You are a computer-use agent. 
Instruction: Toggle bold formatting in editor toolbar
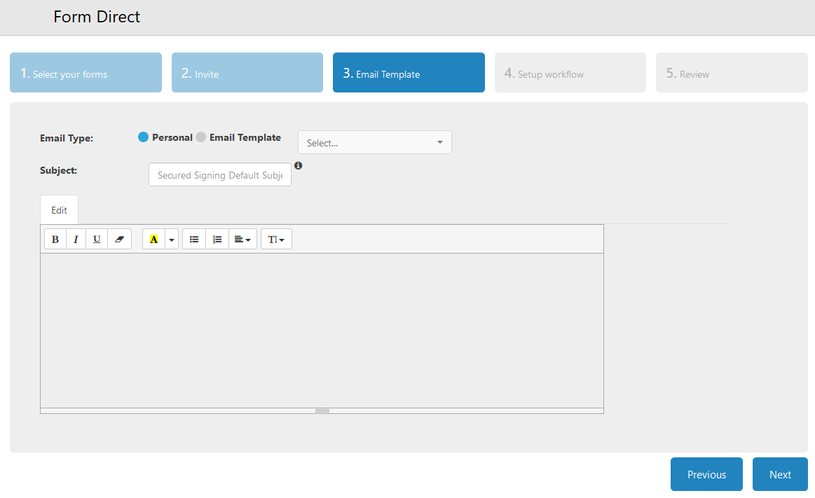[55, 240]
